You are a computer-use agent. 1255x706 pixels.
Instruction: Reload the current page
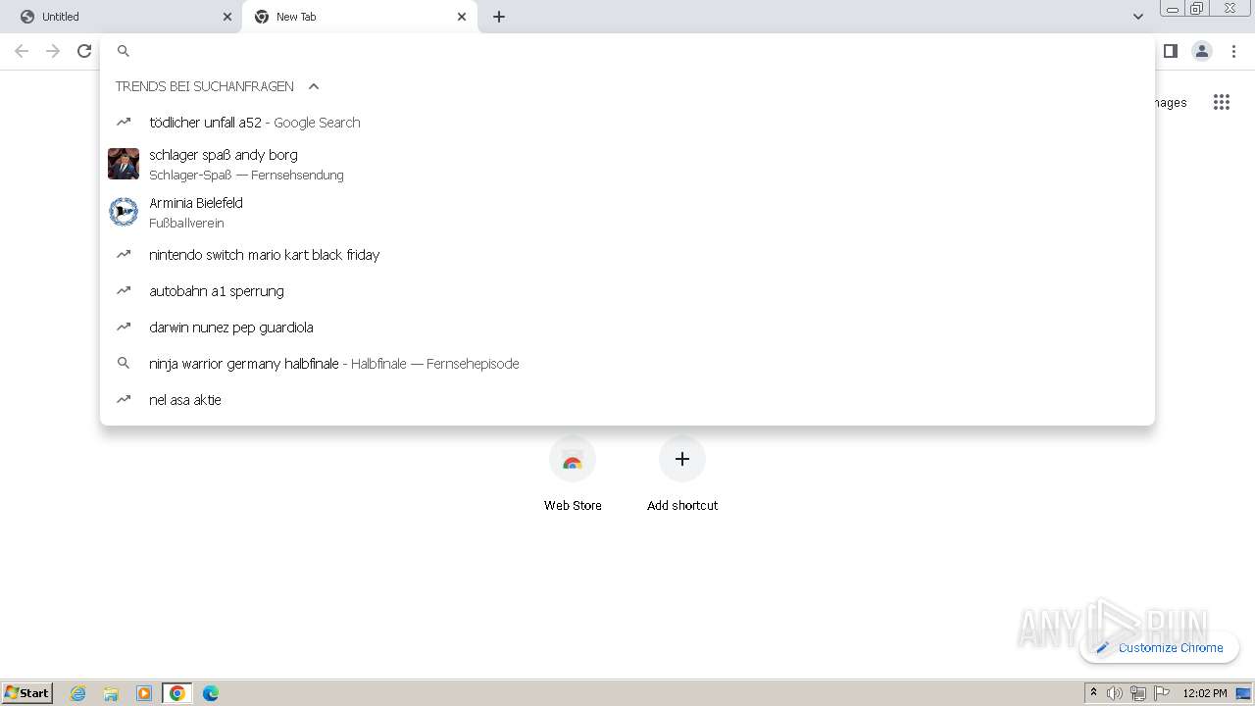[x=84, y=51]
